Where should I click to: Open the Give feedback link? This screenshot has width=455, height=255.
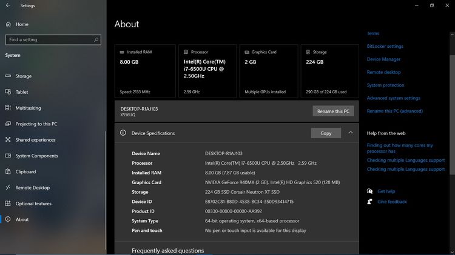pos(392,202)
